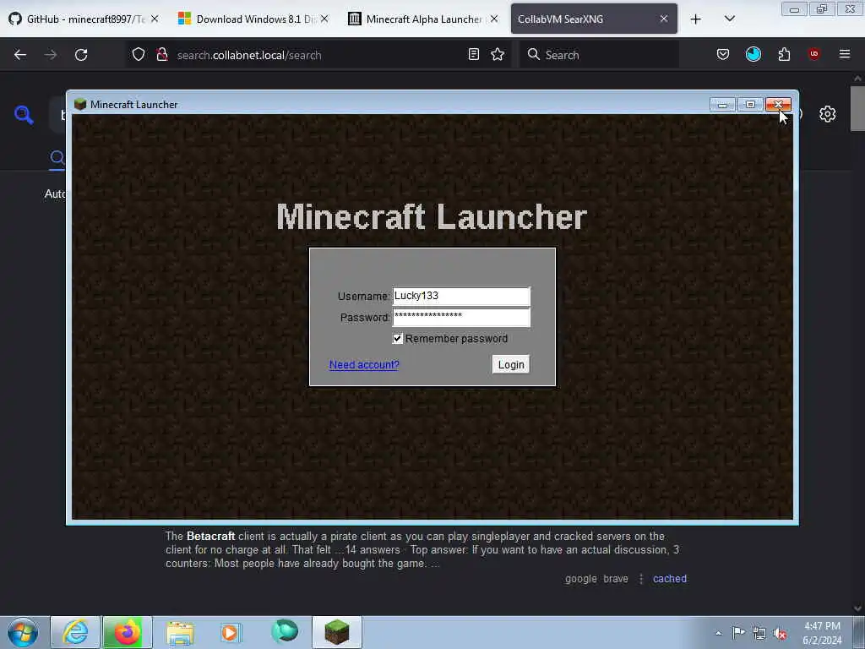The width and height of the screenshot is (865, 649).
Task: Go forward in Firefox history
Action: 50,55
